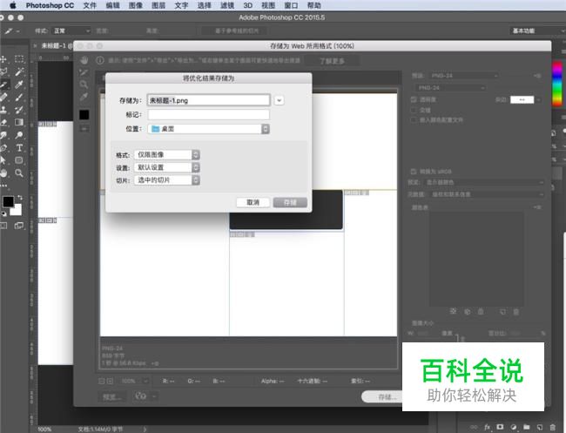
Task: Select the Zoom tool in main toolbar
Action: click(19, 173)
